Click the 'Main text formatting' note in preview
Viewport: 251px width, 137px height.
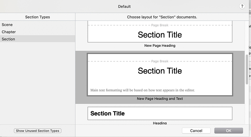143,90
